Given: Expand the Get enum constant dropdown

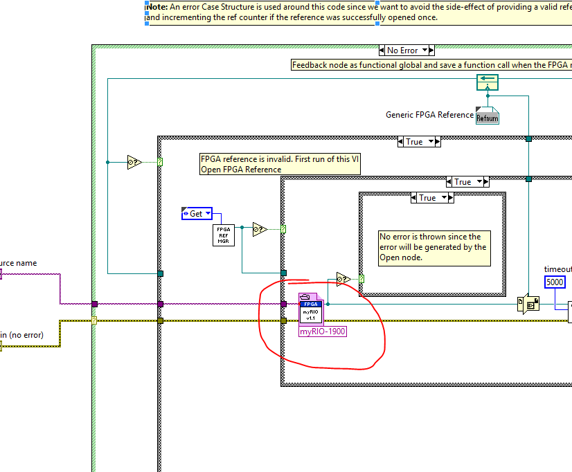Looking at the screenshot, I should point(207,214).
